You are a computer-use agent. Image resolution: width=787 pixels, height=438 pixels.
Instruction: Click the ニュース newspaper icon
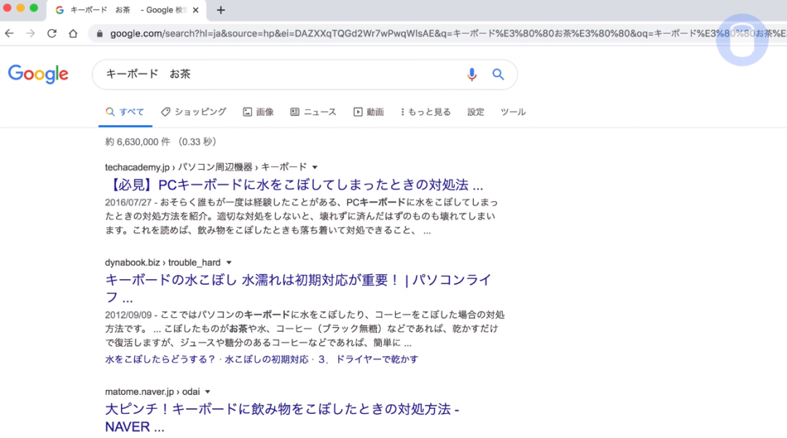coord(294,112)
